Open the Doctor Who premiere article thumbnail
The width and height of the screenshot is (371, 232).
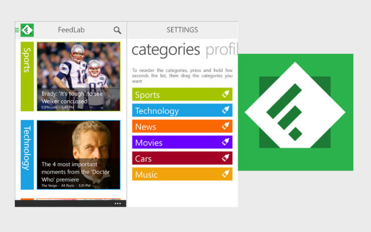[79, 154]
